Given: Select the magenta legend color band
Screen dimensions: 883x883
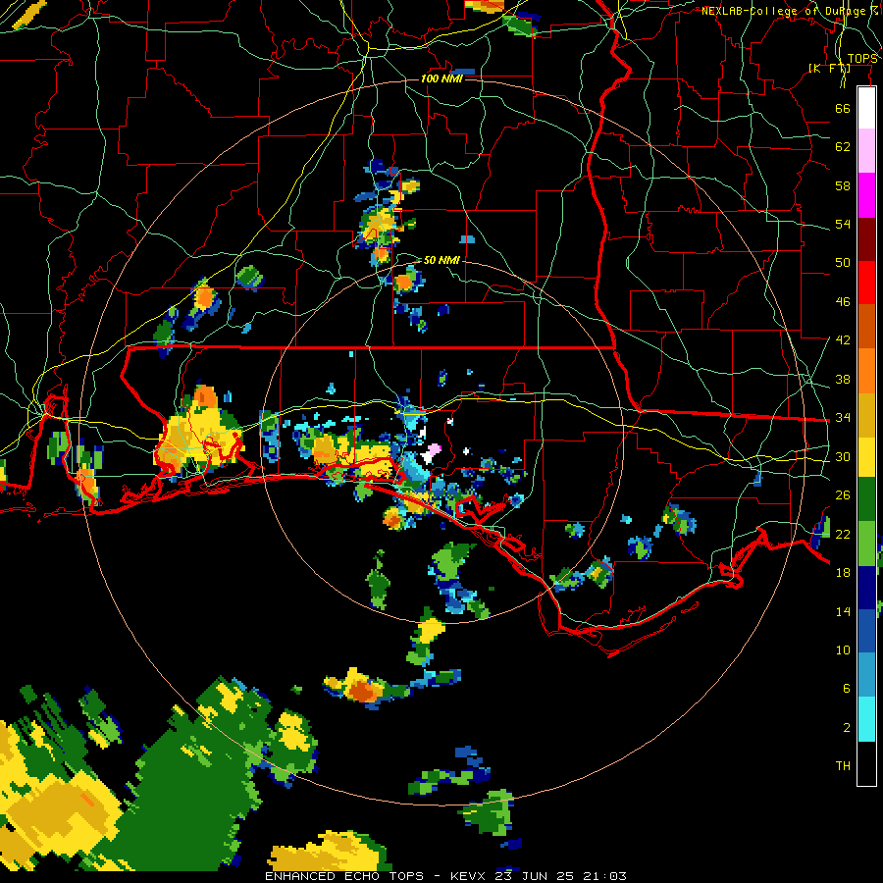Looking at the screenshot, I should [866, 195].
